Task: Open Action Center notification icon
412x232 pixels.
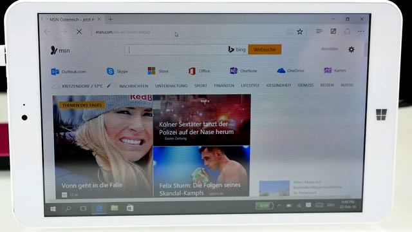Action: click(308, 205)
